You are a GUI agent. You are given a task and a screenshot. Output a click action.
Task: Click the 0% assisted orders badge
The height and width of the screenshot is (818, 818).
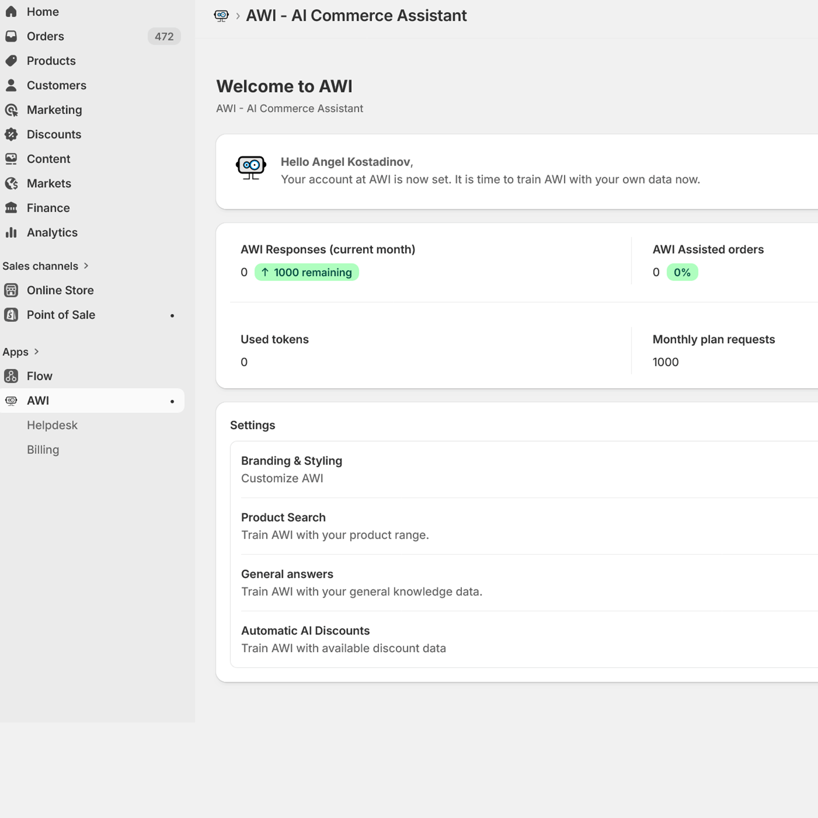[x=682, y=272]
